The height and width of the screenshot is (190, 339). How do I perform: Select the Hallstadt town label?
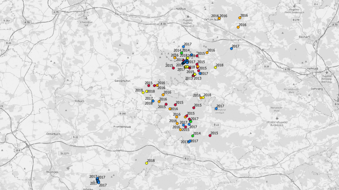coord(313,68)
